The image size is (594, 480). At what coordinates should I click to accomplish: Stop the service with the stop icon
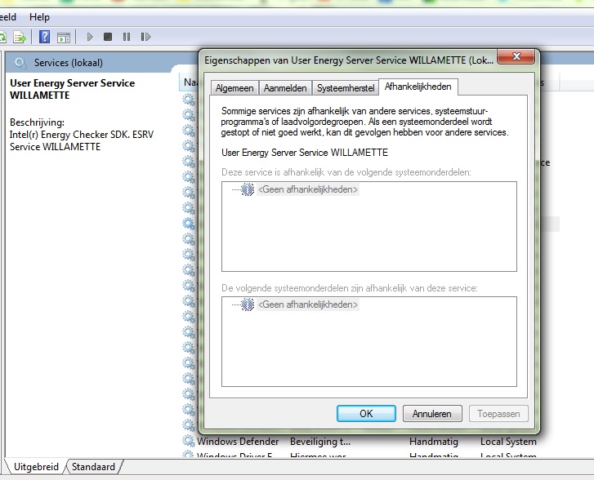pos(108,37)
